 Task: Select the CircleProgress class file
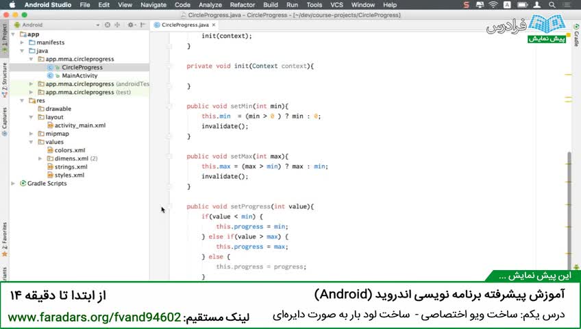pos(82,67)
